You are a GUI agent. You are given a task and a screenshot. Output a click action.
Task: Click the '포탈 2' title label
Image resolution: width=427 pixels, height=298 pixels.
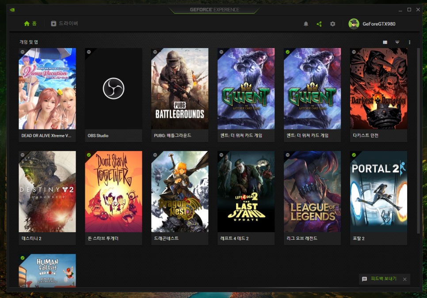coord(358,238)
